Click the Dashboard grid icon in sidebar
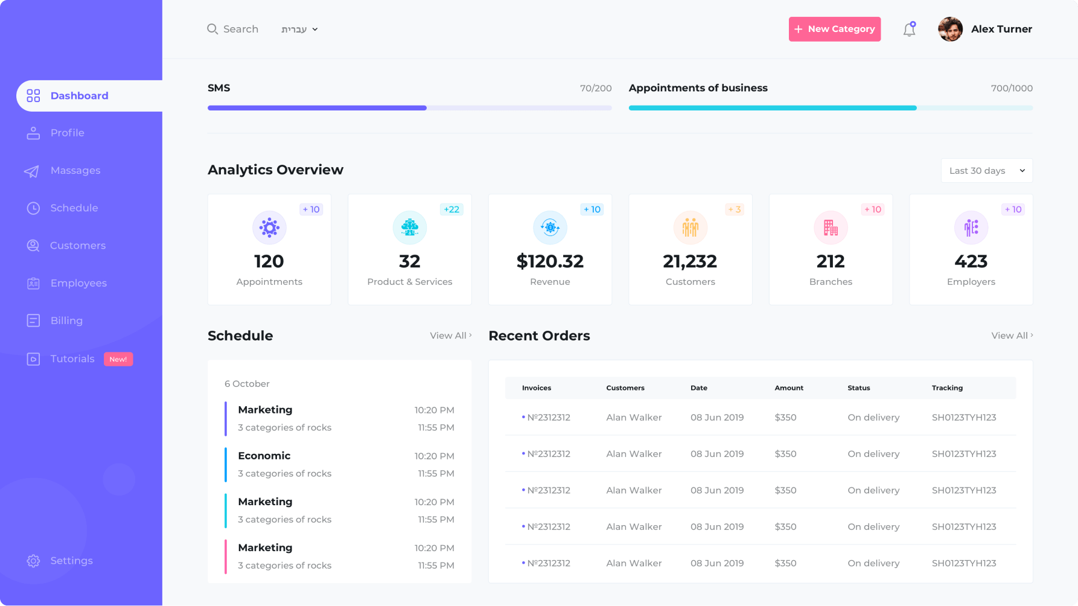This screenshot has height=606, width=1078. [x=33, y=95]
